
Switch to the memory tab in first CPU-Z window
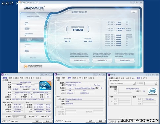pyautogui.click(x=21, y=78)
